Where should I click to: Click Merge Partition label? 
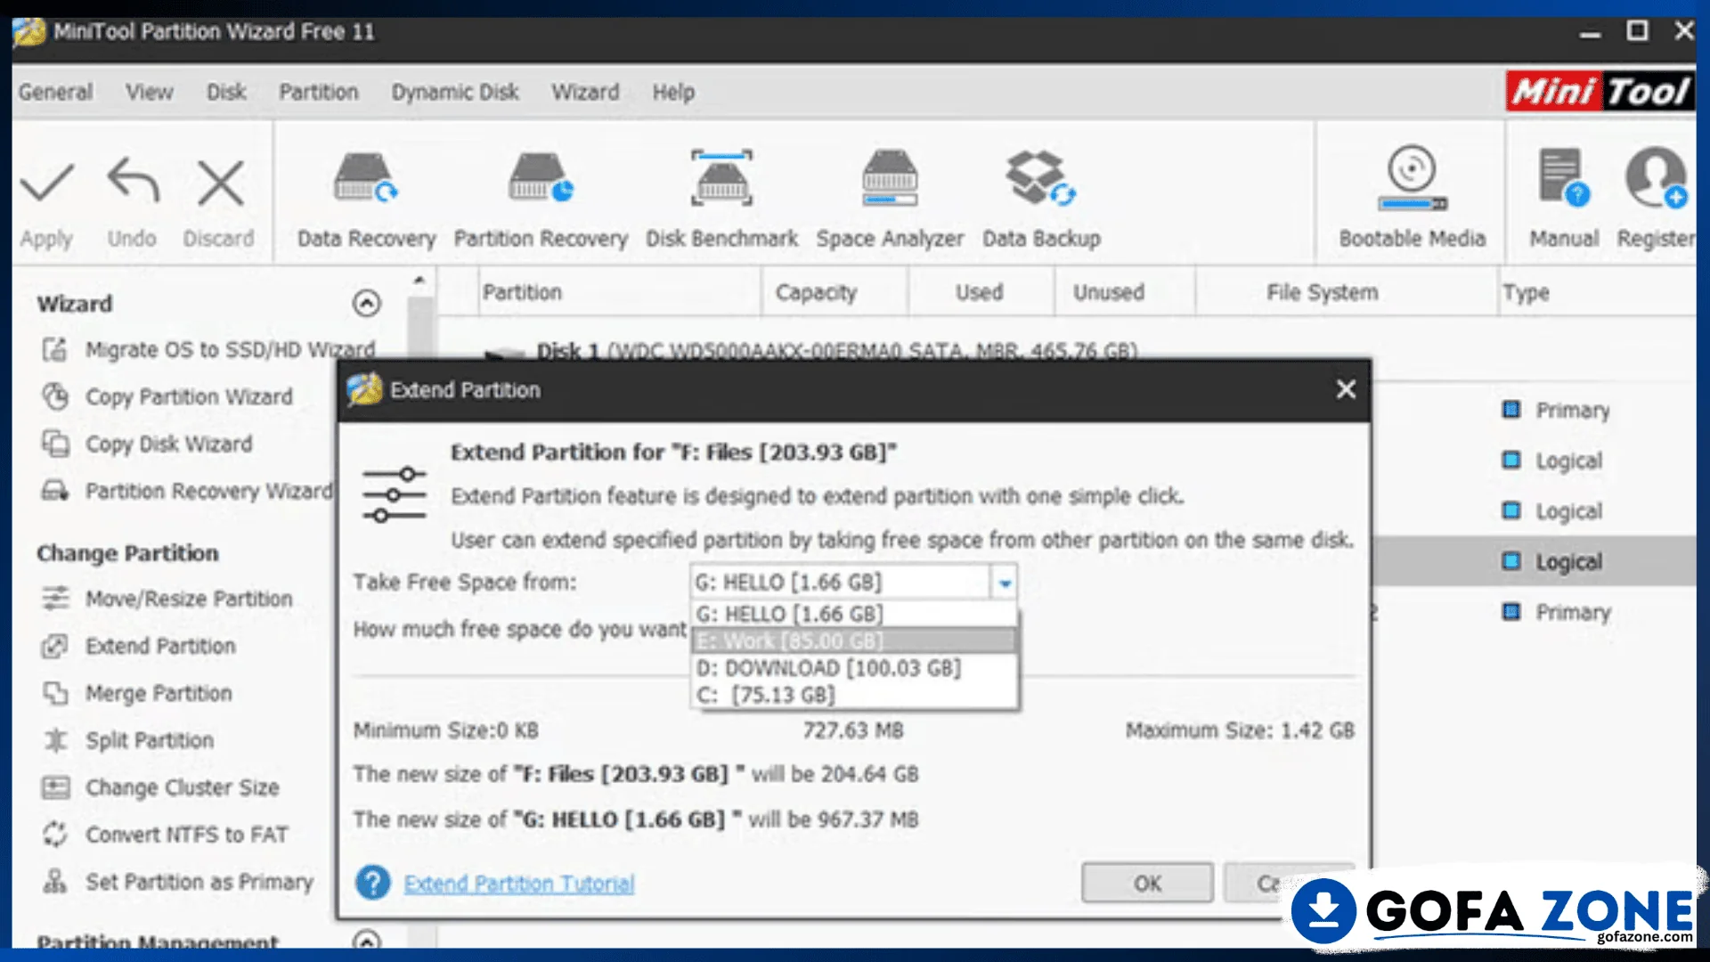tap(159, 693)
